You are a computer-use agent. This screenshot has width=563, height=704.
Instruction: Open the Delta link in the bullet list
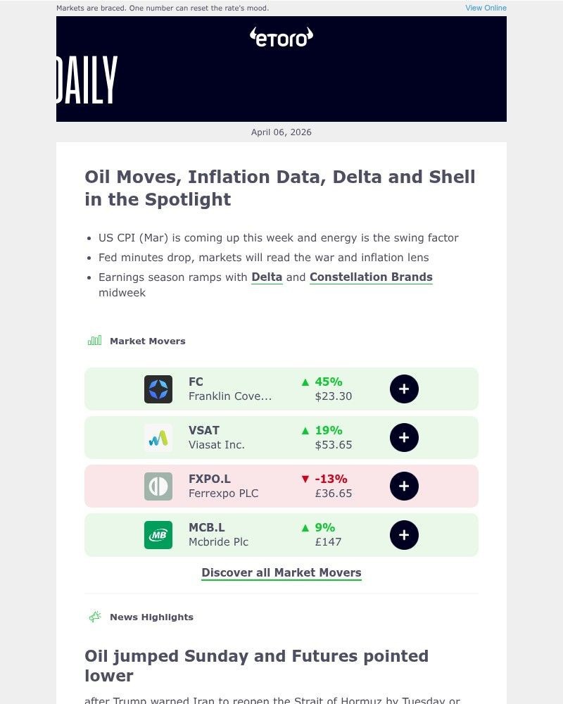point(267,277)
